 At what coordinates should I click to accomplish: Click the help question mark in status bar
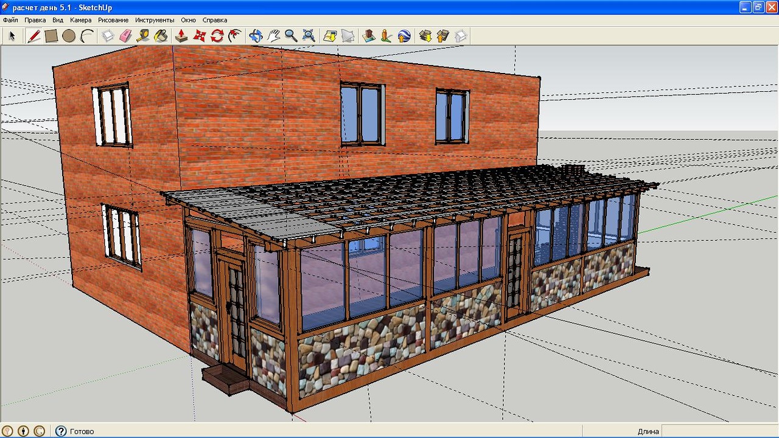coord(61,431)
